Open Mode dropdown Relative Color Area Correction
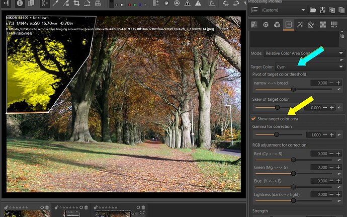This screenshot has width=347, height=217. pos(304,53)
